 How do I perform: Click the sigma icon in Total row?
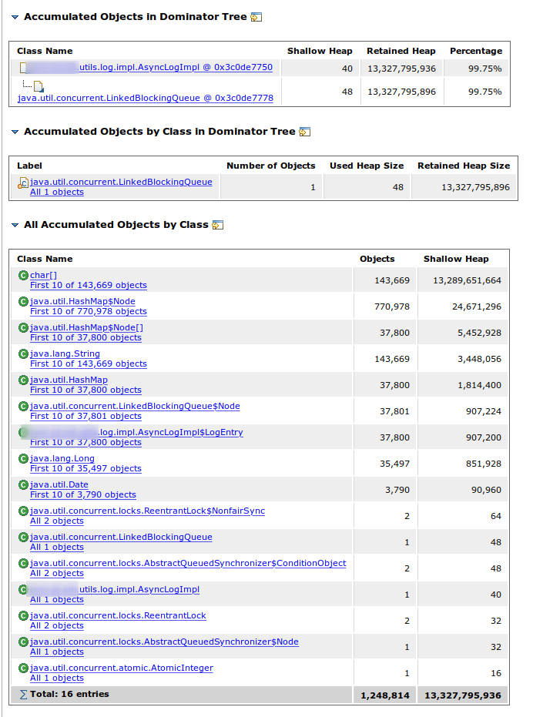coord(23,695)
